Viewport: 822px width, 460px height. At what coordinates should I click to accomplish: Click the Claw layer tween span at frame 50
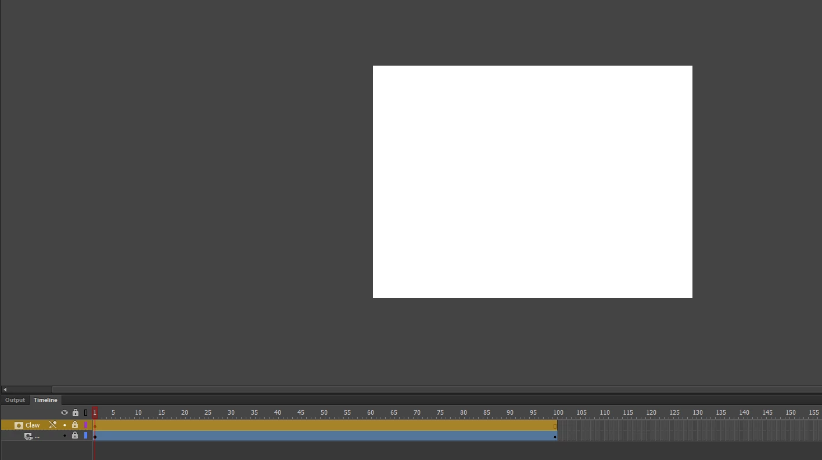click(x=322, y=425)
